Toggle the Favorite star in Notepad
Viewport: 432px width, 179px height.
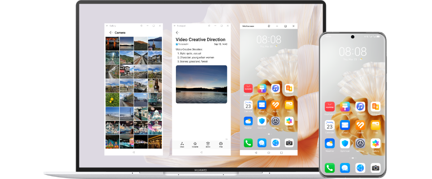(195, 144)
